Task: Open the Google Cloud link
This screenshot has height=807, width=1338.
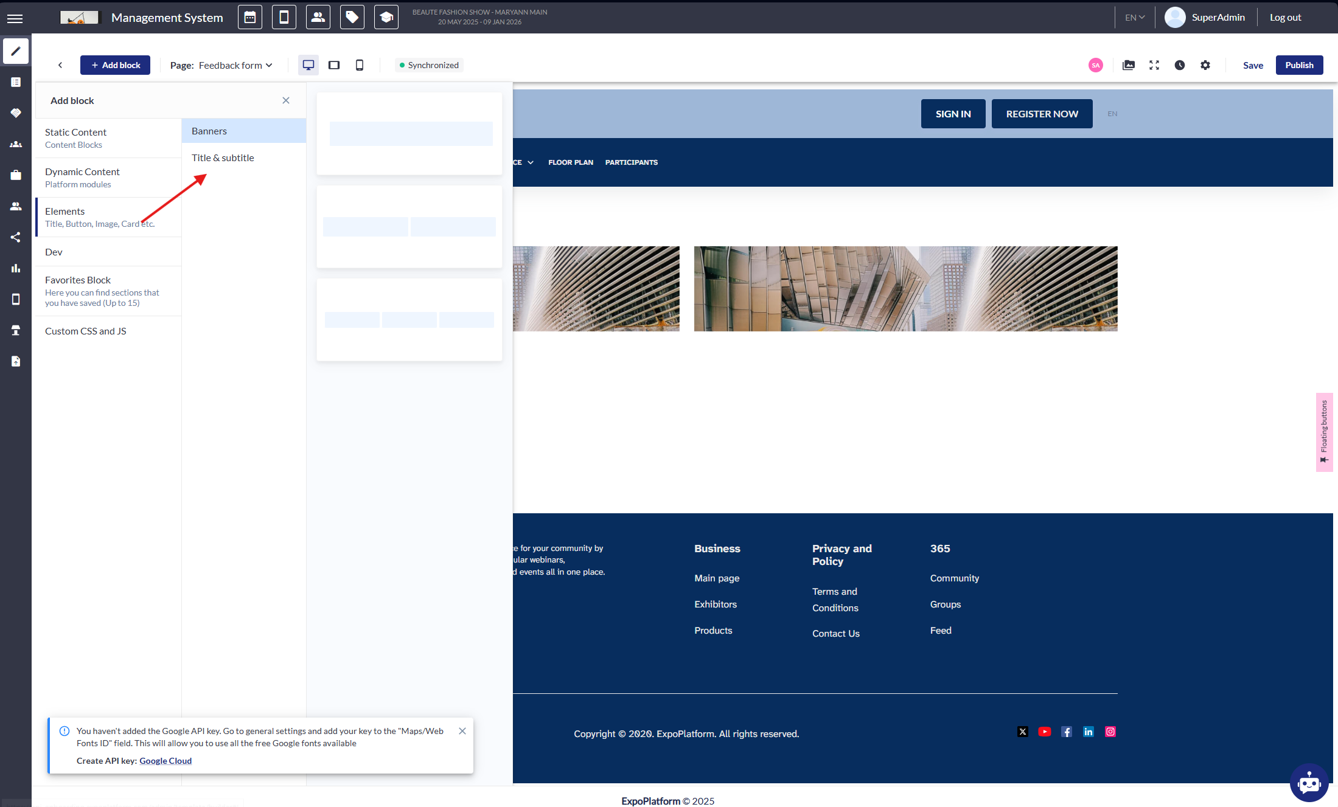Action: click(165, 761)
